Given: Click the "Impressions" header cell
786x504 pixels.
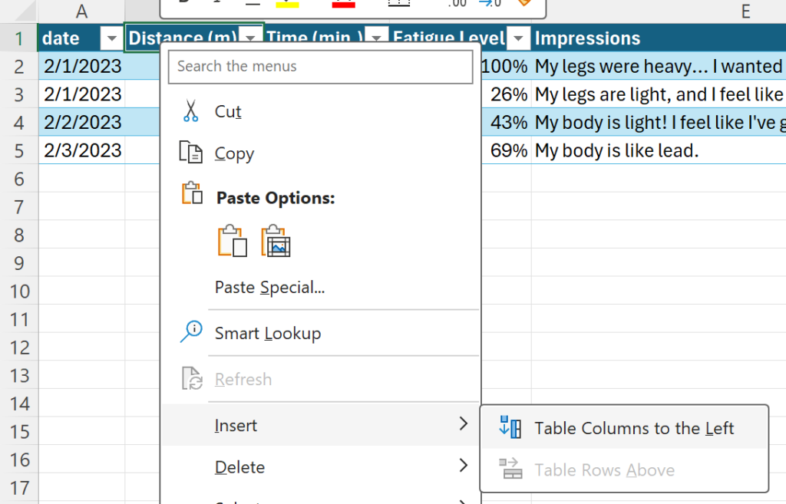Looking at the screenshot, I should [x=659, y=38].
